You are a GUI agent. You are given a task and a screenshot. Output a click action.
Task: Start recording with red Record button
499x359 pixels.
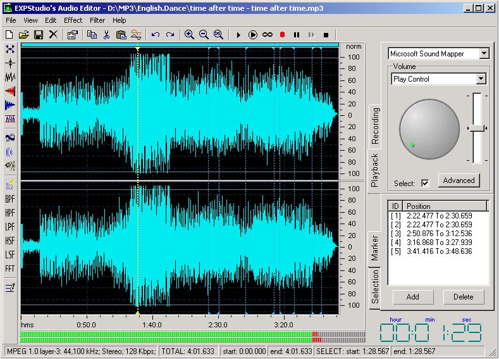[x=282, y=35]
